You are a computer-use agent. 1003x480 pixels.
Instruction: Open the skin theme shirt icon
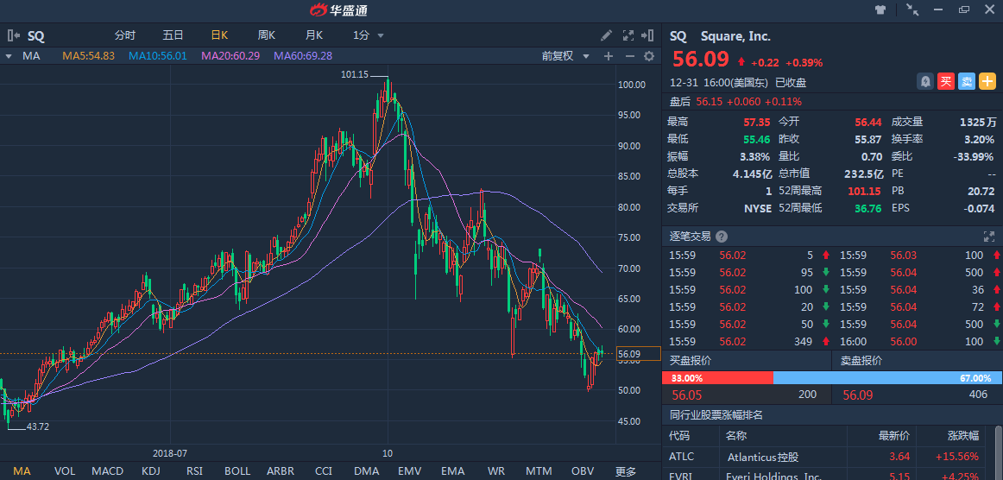pos(880,9)
